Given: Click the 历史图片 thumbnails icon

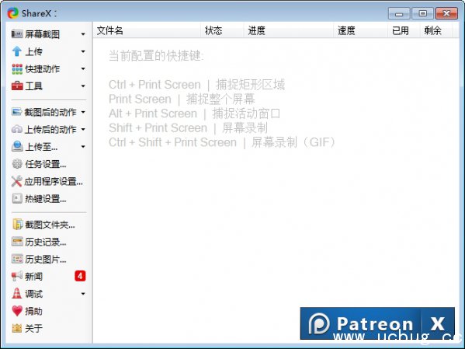Looking at the screenshot, I should coord(17,259).
